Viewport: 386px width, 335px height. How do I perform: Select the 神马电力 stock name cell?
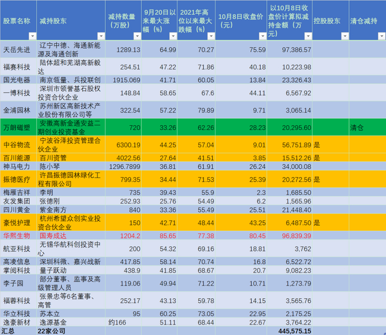[x=18, y=167]
